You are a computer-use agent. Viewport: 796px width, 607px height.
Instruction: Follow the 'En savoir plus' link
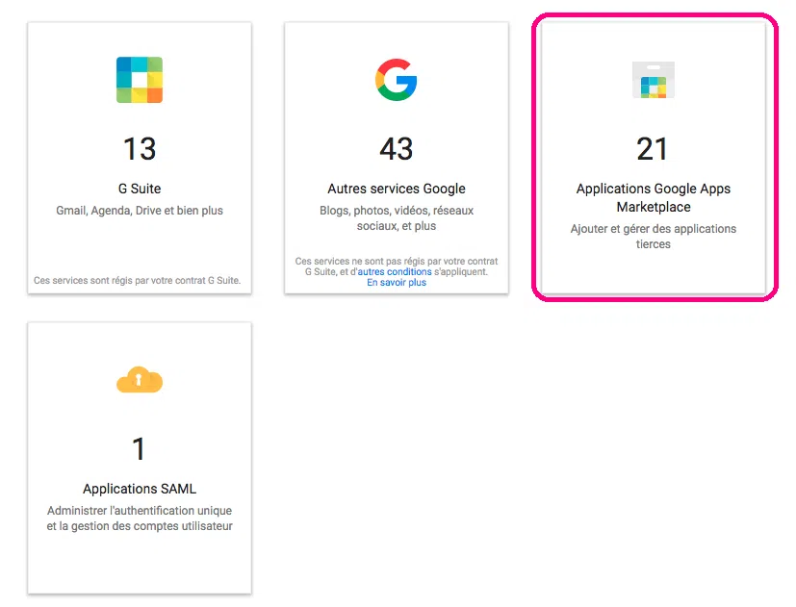pos(397,283)
